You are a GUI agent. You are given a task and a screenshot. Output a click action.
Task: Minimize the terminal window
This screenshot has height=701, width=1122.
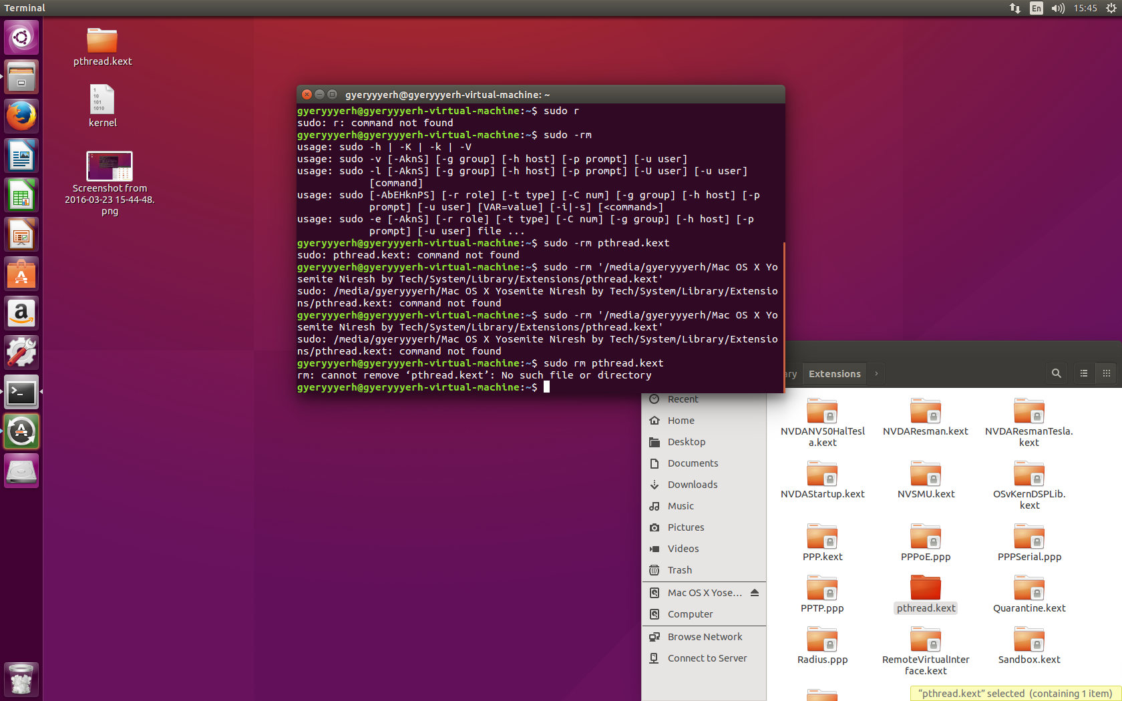coord(319,95)
